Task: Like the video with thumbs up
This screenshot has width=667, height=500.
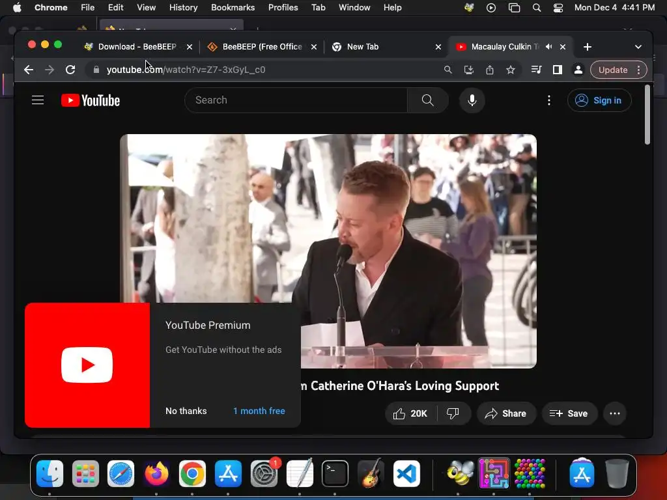Action: click(410, 413)
